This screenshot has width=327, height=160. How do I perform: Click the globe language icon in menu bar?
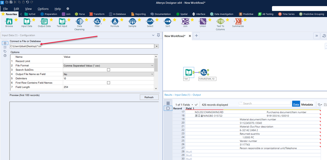click(x=68, y=9)
